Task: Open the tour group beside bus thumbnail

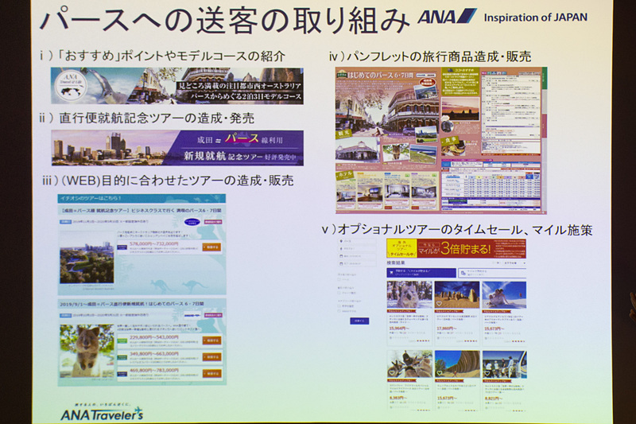Action: click(x=505, y=364)
